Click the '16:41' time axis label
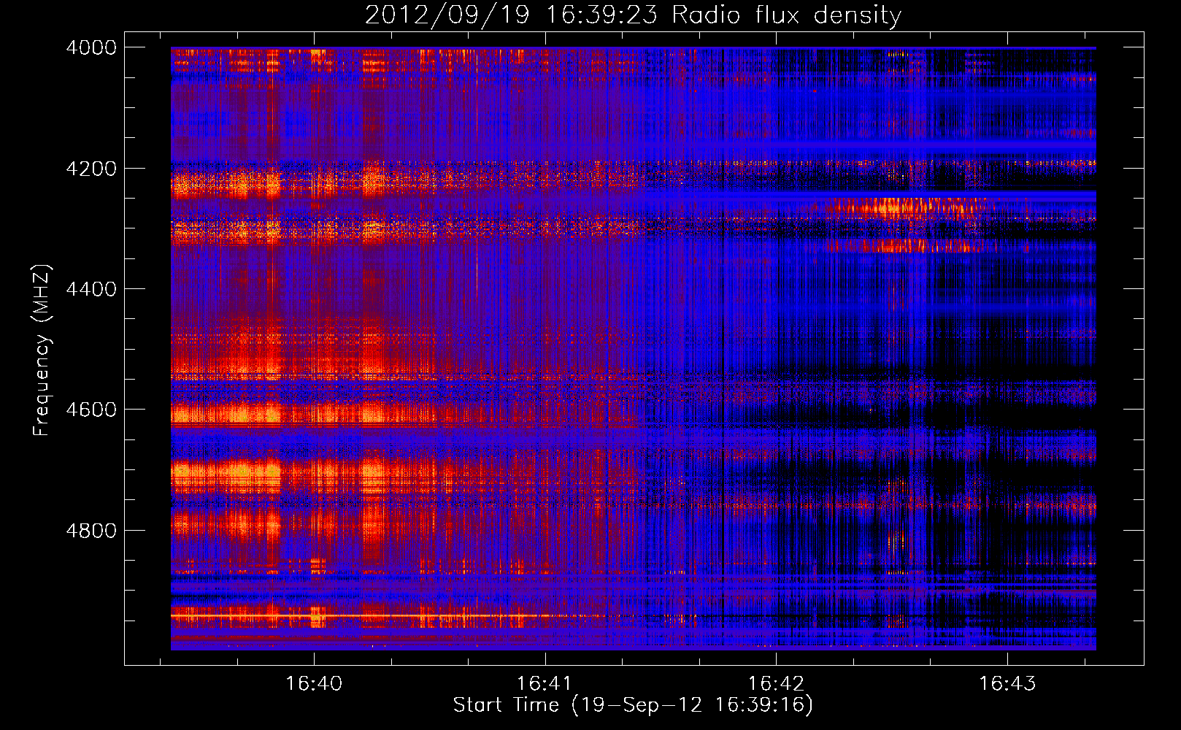This screenshot has height=730, width=1181. coord(545,684)
